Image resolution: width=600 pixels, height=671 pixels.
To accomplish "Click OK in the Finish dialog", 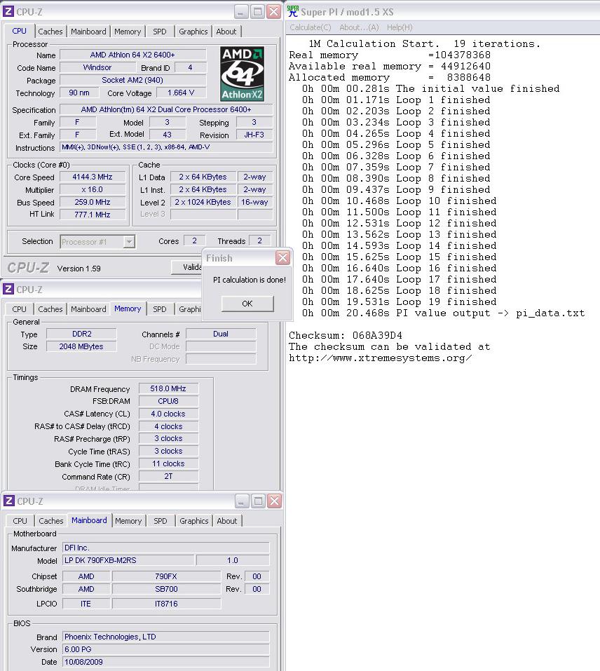I will tap(247, 304).
